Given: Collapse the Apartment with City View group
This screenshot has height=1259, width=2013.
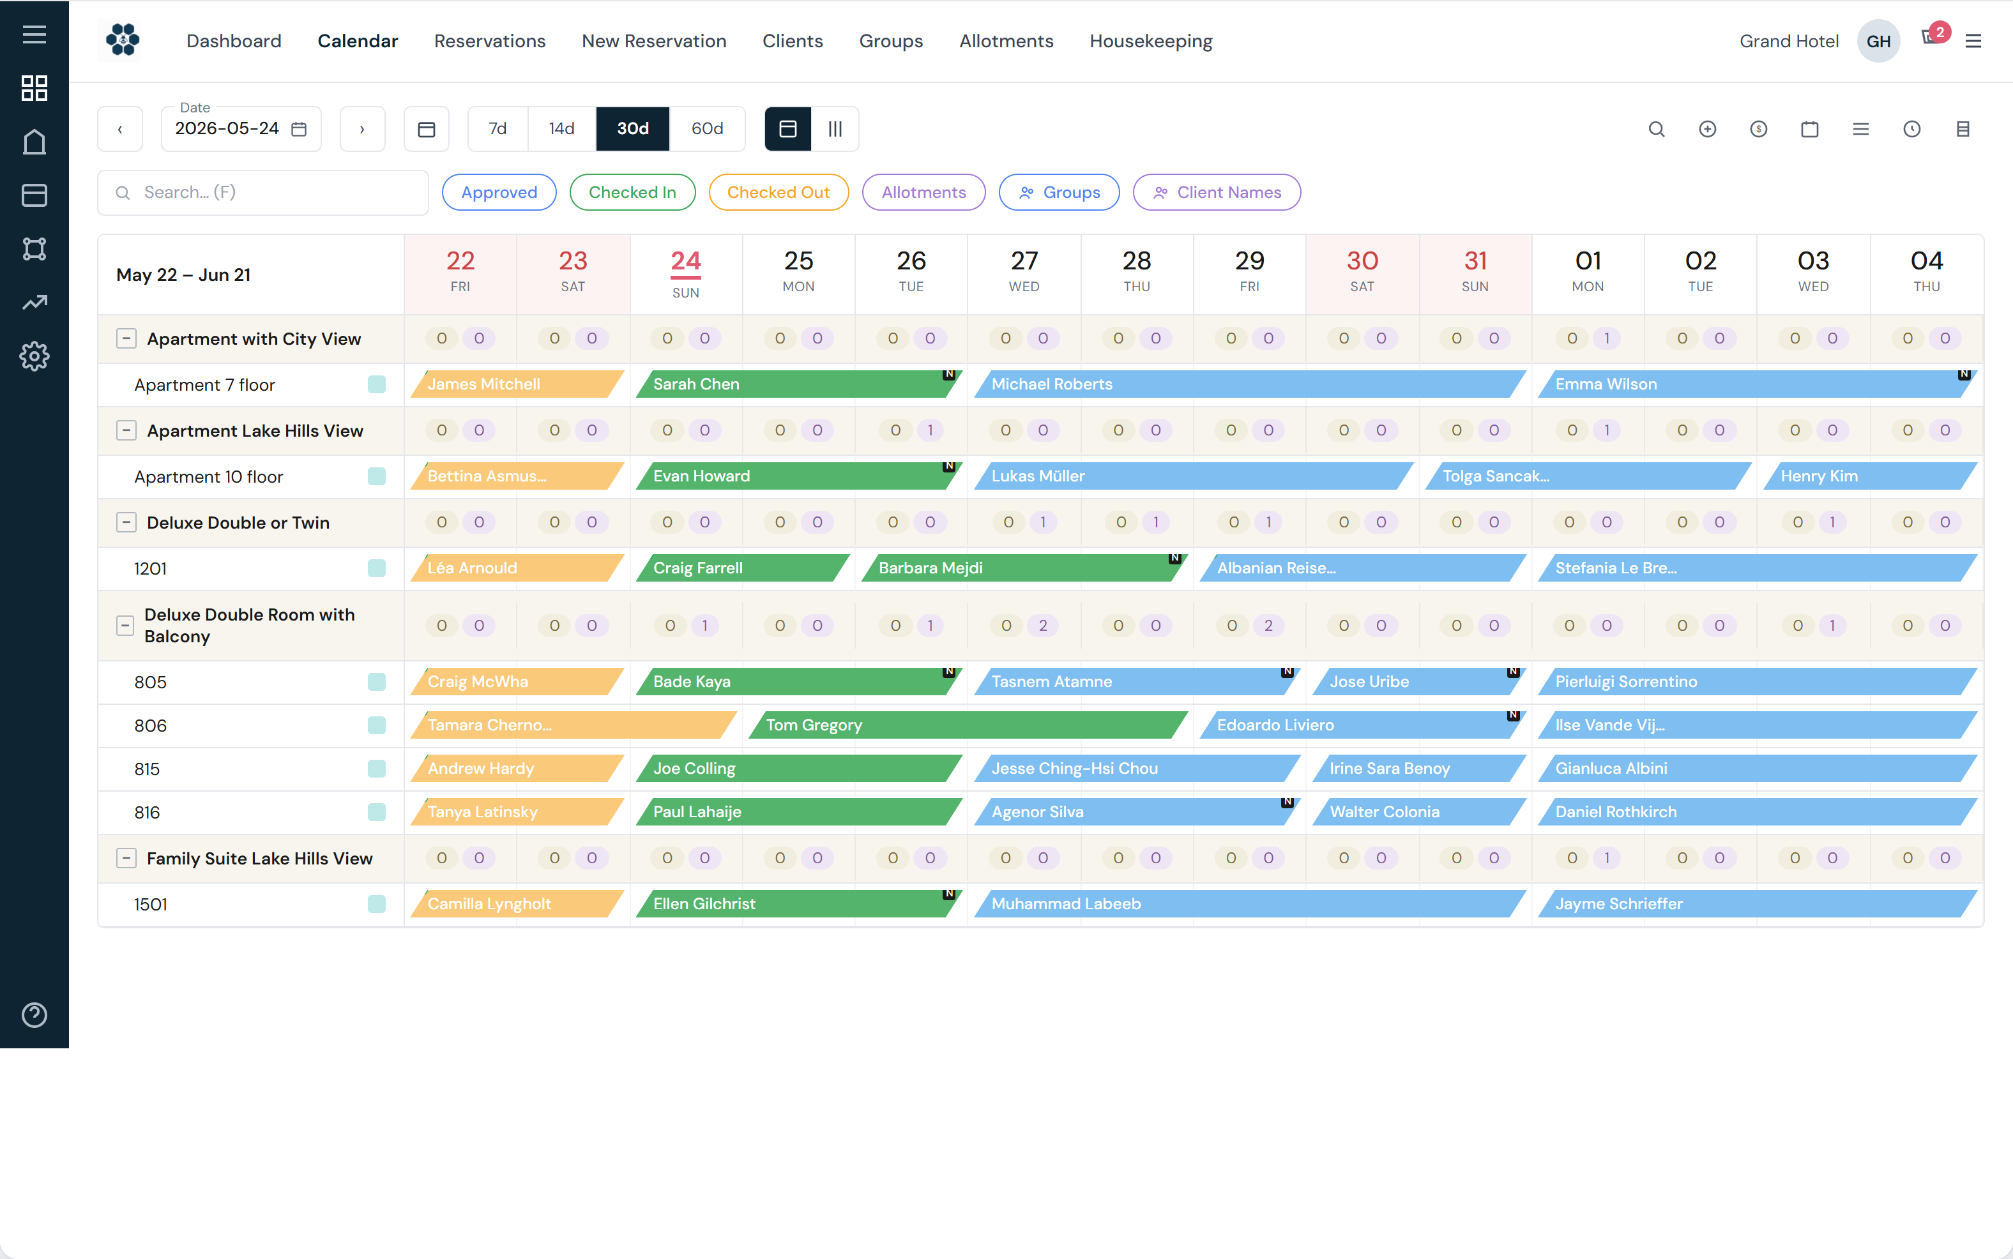Looking at the screenshot, I should click(x=126, y=339).
